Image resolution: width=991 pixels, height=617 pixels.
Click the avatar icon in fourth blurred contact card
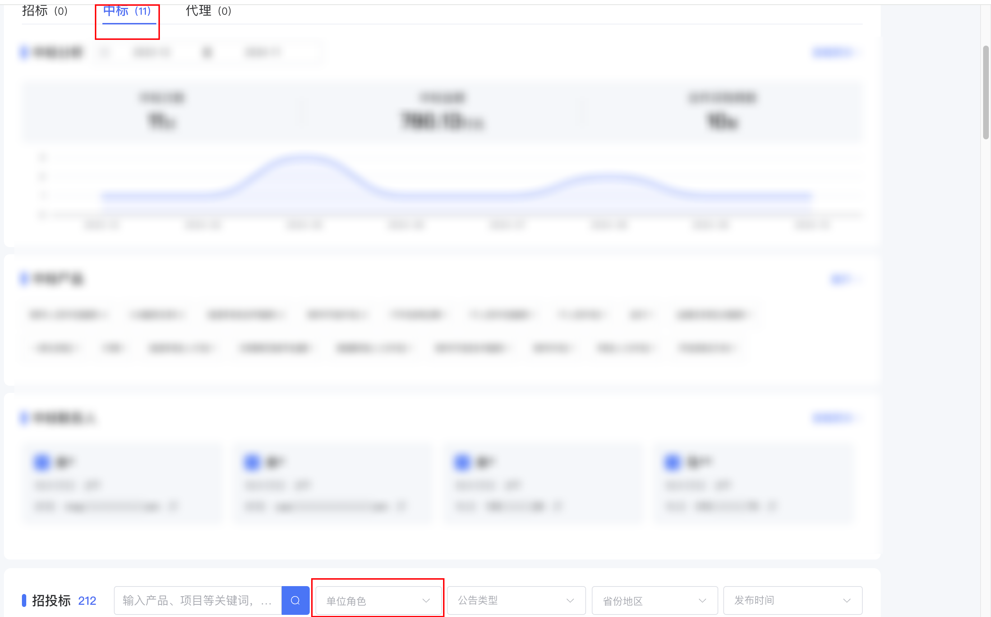(672, 462)
